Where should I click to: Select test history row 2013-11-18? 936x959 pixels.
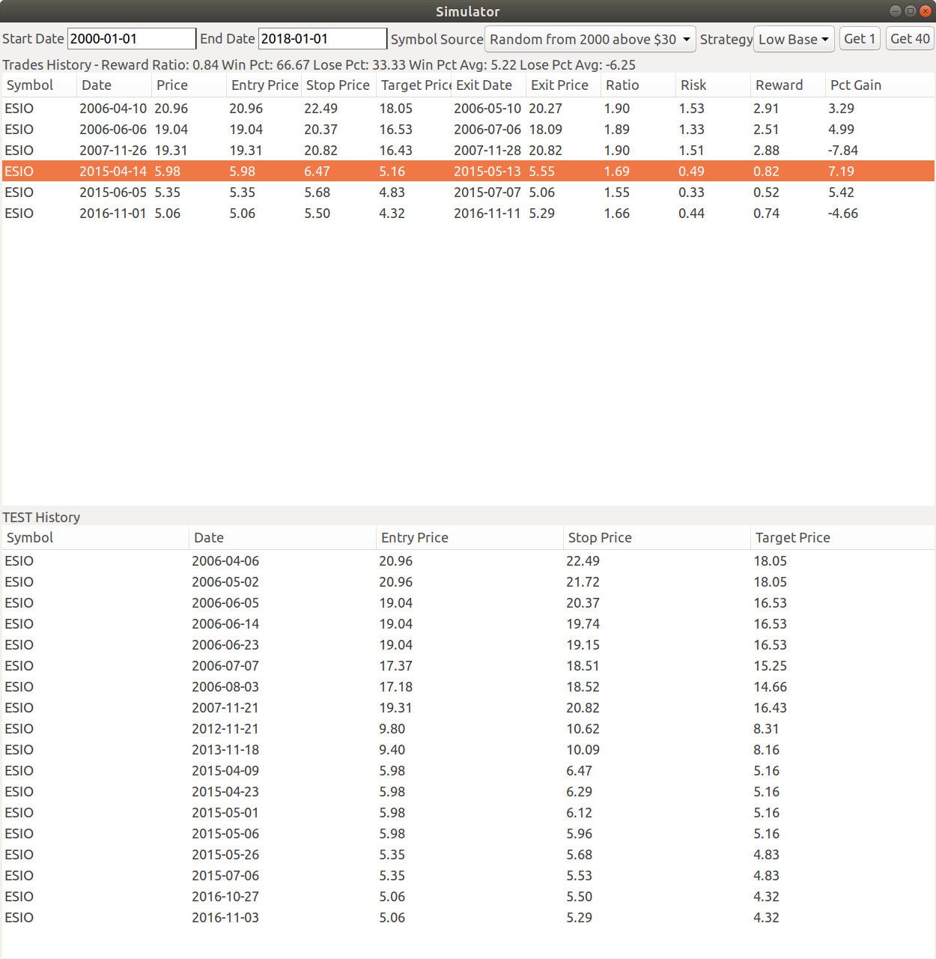click(468, 750)
